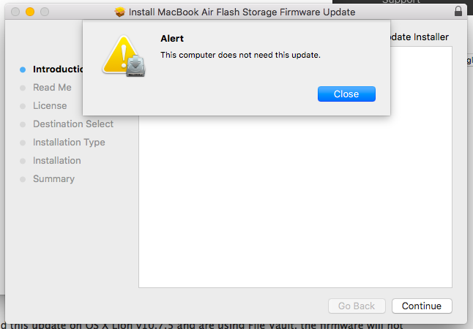Screen dimensions: 473x329
Task: Click the Close button in the alert
Action: pyautogui.click(x=346, y=94)
